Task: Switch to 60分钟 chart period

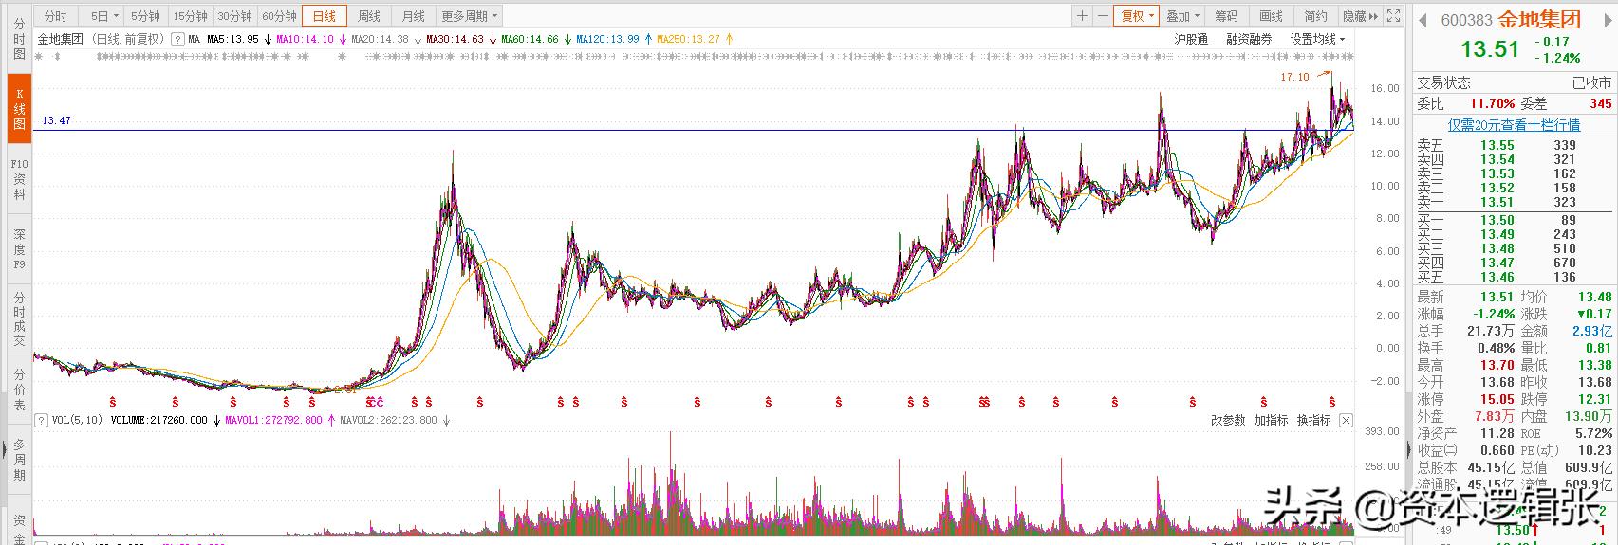Action: [x=279, y=16]
